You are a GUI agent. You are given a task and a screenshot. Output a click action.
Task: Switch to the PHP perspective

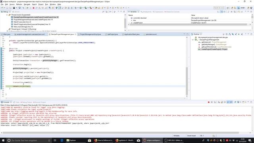point(242,8)
